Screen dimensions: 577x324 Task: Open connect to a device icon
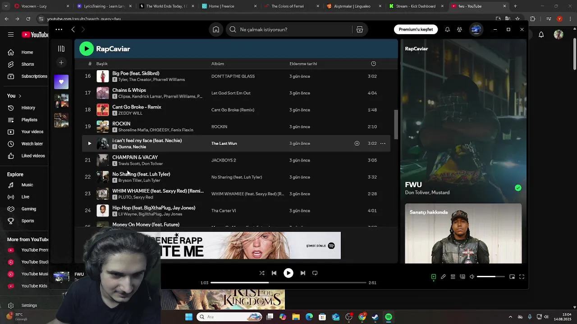click(463, 277)
